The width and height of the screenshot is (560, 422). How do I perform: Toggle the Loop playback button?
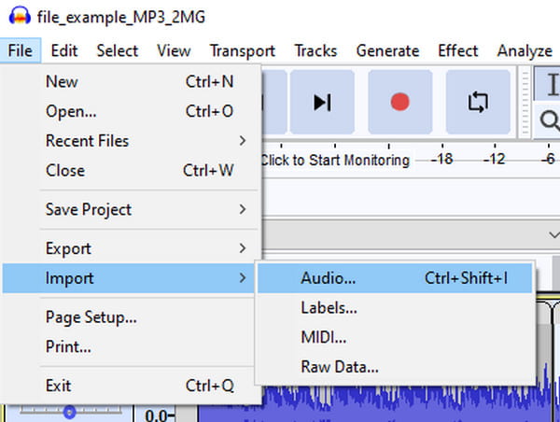pyautogui.click(x=478, y=102)
